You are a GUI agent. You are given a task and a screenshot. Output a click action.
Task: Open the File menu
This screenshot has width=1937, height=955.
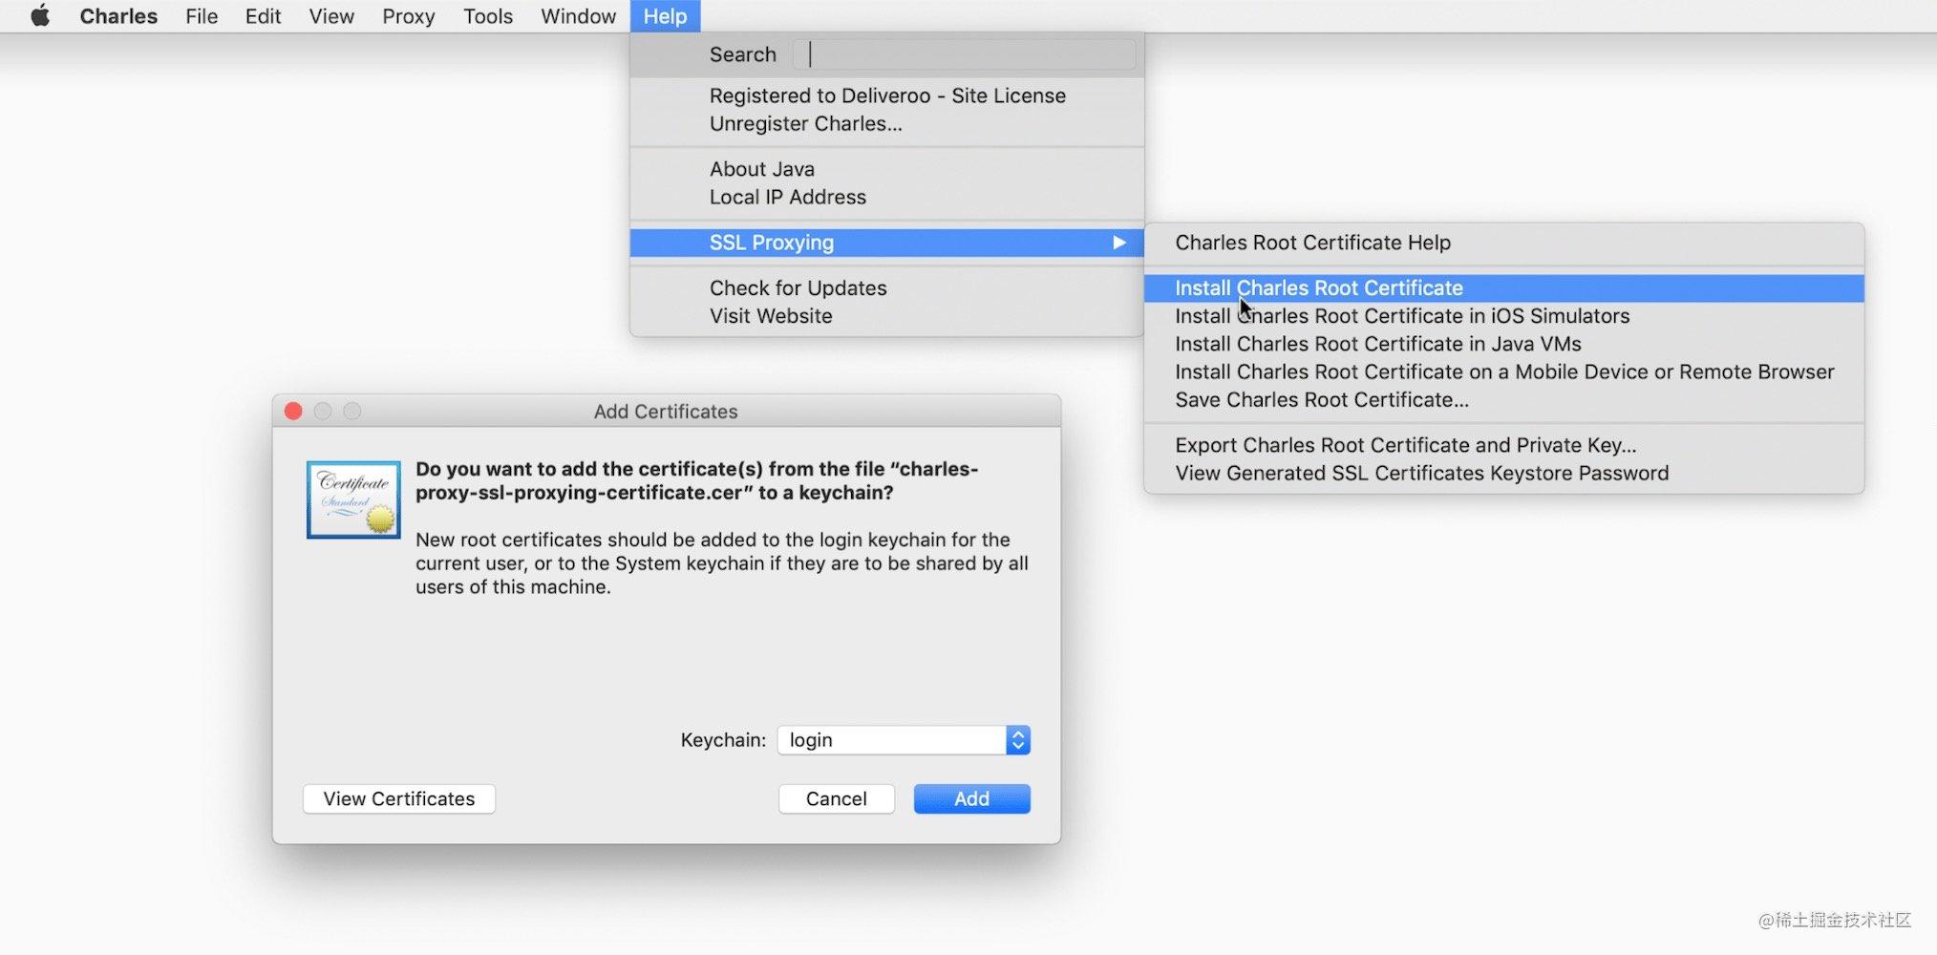click(202, 16)
